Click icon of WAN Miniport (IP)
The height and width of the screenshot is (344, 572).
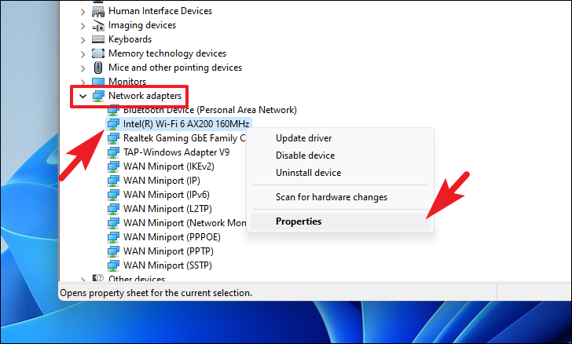(113, 181)
